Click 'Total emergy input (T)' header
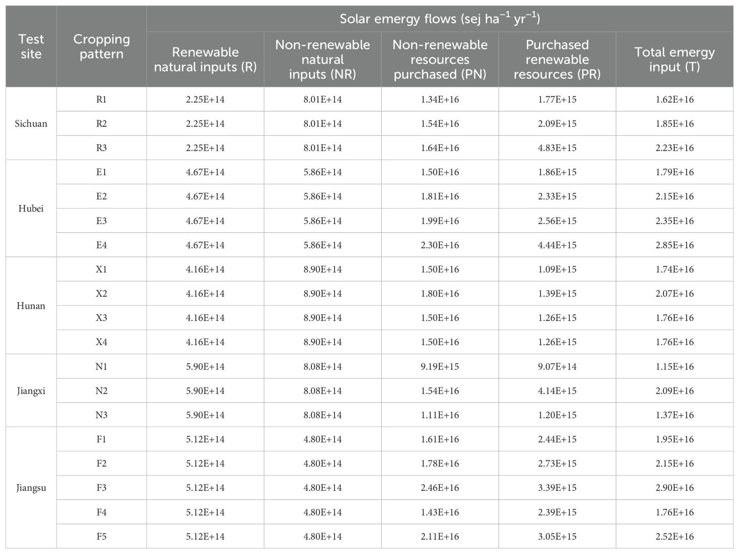This screenshot has width=739, height=554. (x=675, y=60)
